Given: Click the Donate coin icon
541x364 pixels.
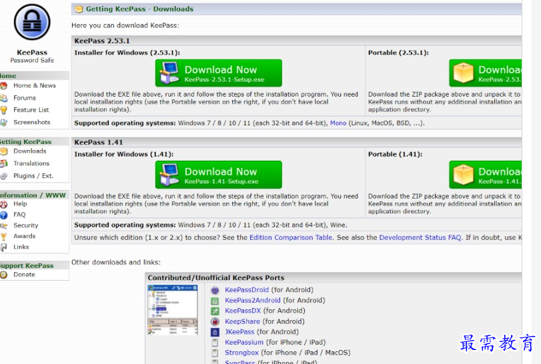Looking at the screenshot, I should point(4,275).
